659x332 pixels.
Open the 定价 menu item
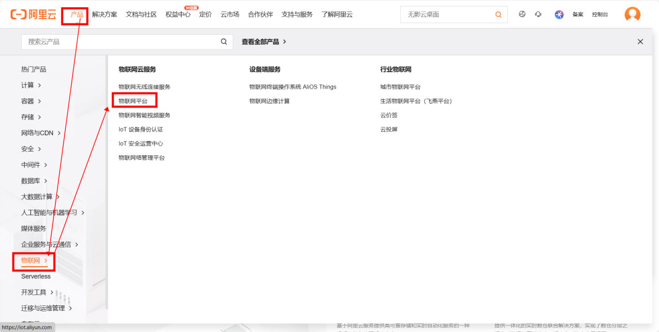coord(205,14)
